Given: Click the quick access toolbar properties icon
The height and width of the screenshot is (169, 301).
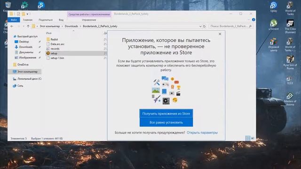Looking at the screenshot, I should [x=18, y=14].
